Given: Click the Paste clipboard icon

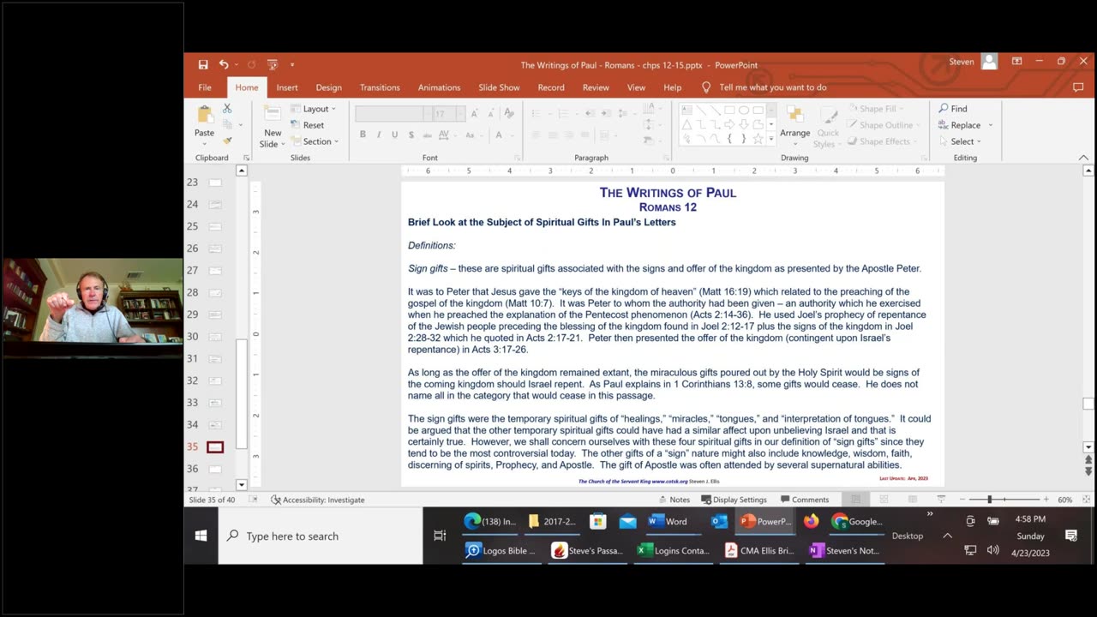Looking at the screenshot, I should [205, 115].
